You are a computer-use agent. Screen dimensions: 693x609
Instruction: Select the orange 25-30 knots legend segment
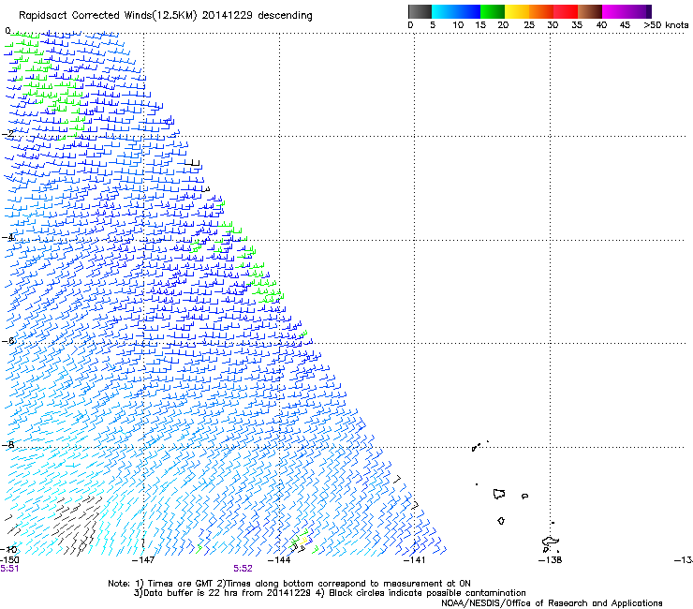tap(541, 11)
